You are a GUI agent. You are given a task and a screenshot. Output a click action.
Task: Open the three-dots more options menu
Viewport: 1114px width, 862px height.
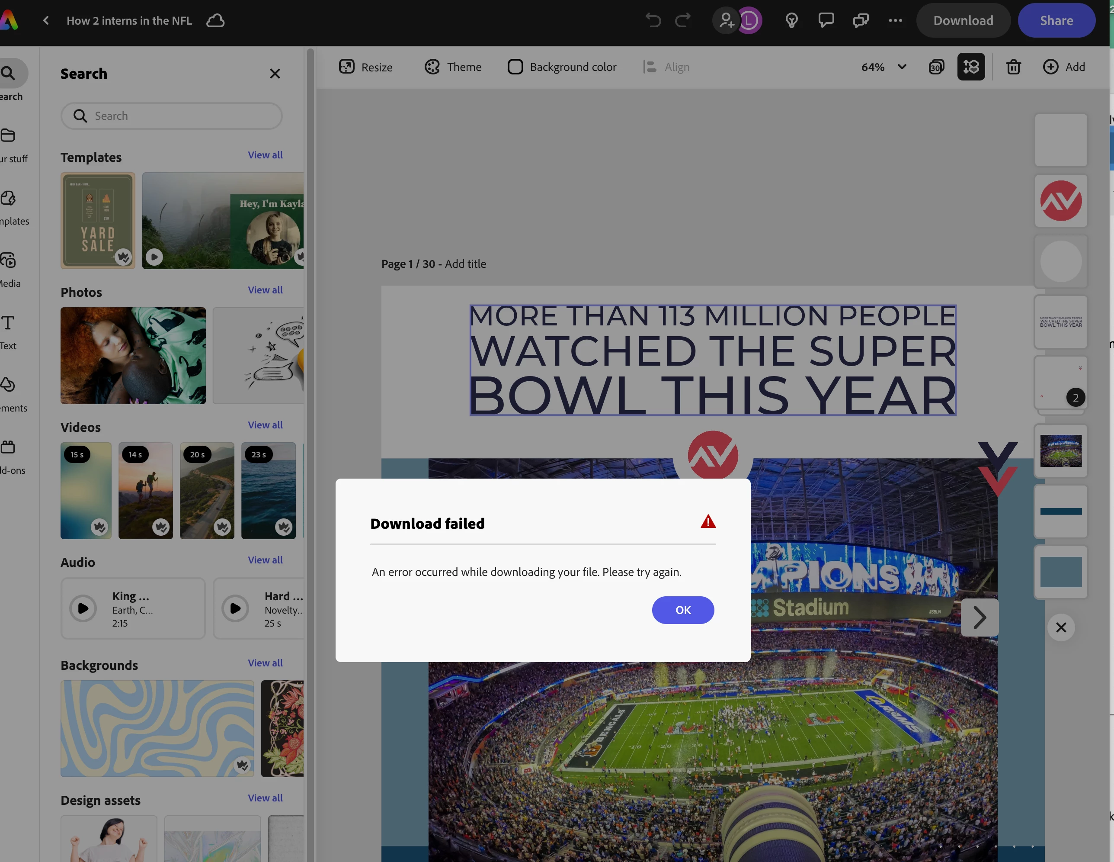pyautogui.click(x=895, y=20)
